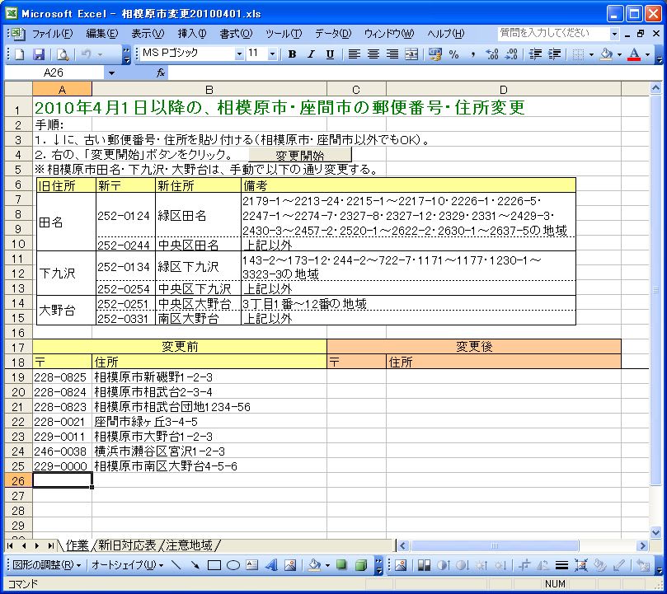The image size is (667, 594).
Task: Click the 変更開始 button
Action: [300, 155]
